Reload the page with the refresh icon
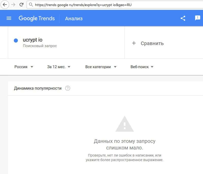This screenshot has width=203, height=174. [22, 5]
